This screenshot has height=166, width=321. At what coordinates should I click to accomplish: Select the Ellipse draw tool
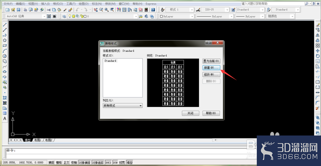click(5, 72)
